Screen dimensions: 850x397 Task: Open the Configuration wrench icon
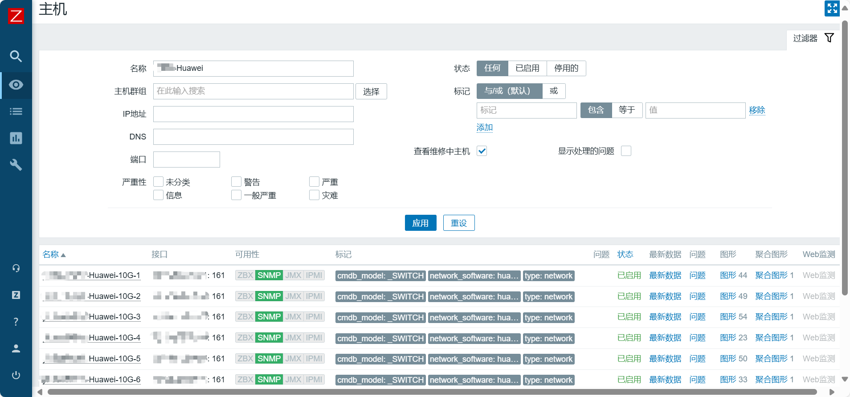(16, 165)
